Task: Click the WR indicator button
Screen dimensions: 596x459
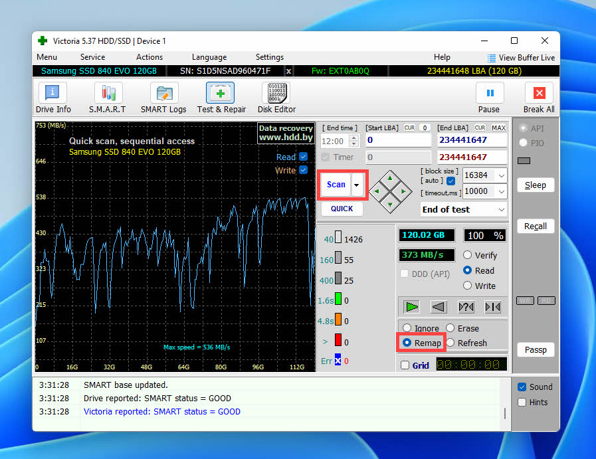Action: pos(525,300)
